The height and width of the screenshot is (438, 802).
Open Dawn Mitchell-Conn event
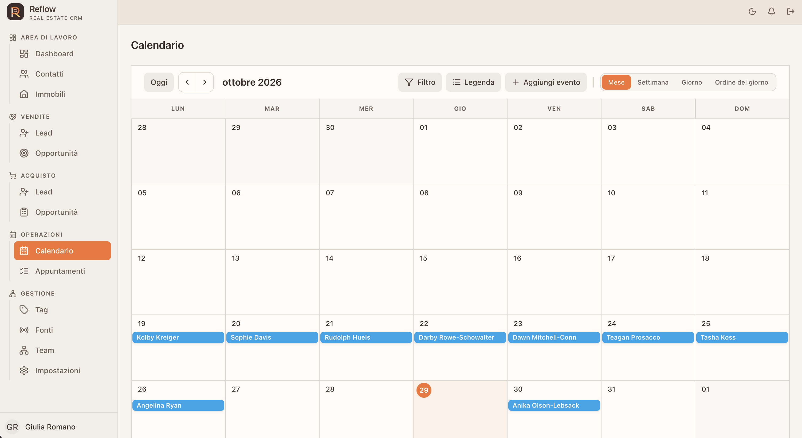[554, 337]
